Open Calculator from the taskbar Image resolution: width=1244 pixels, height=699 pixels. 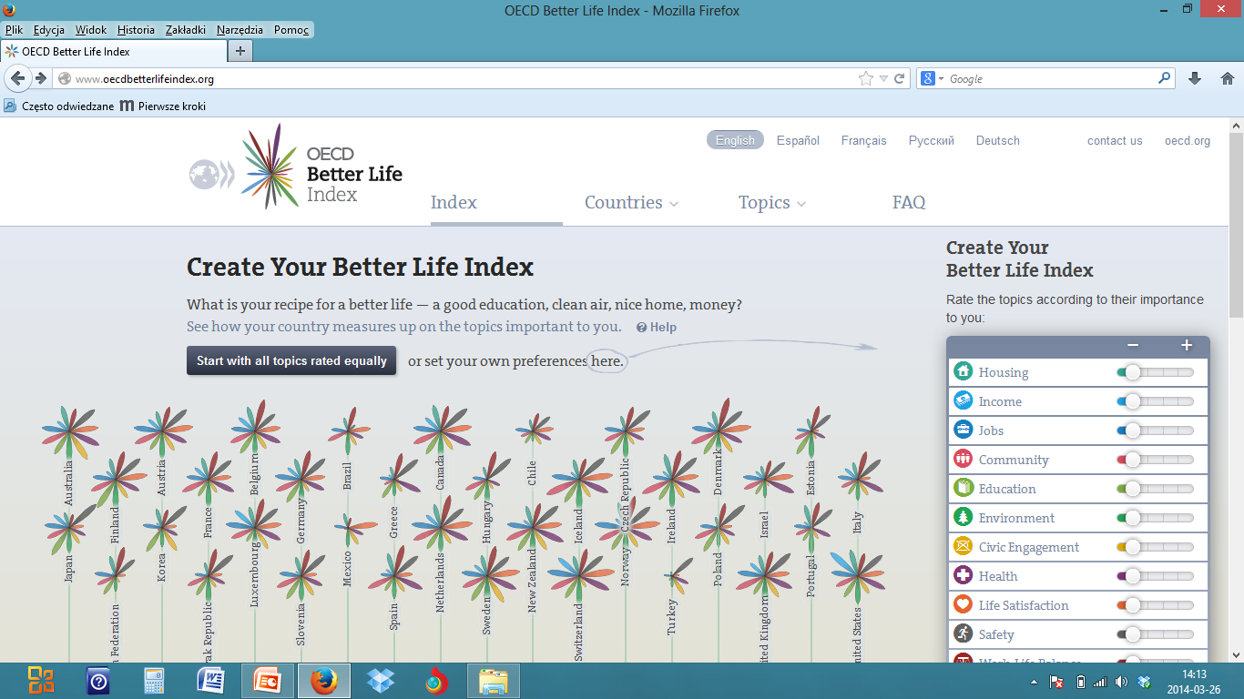154,680
